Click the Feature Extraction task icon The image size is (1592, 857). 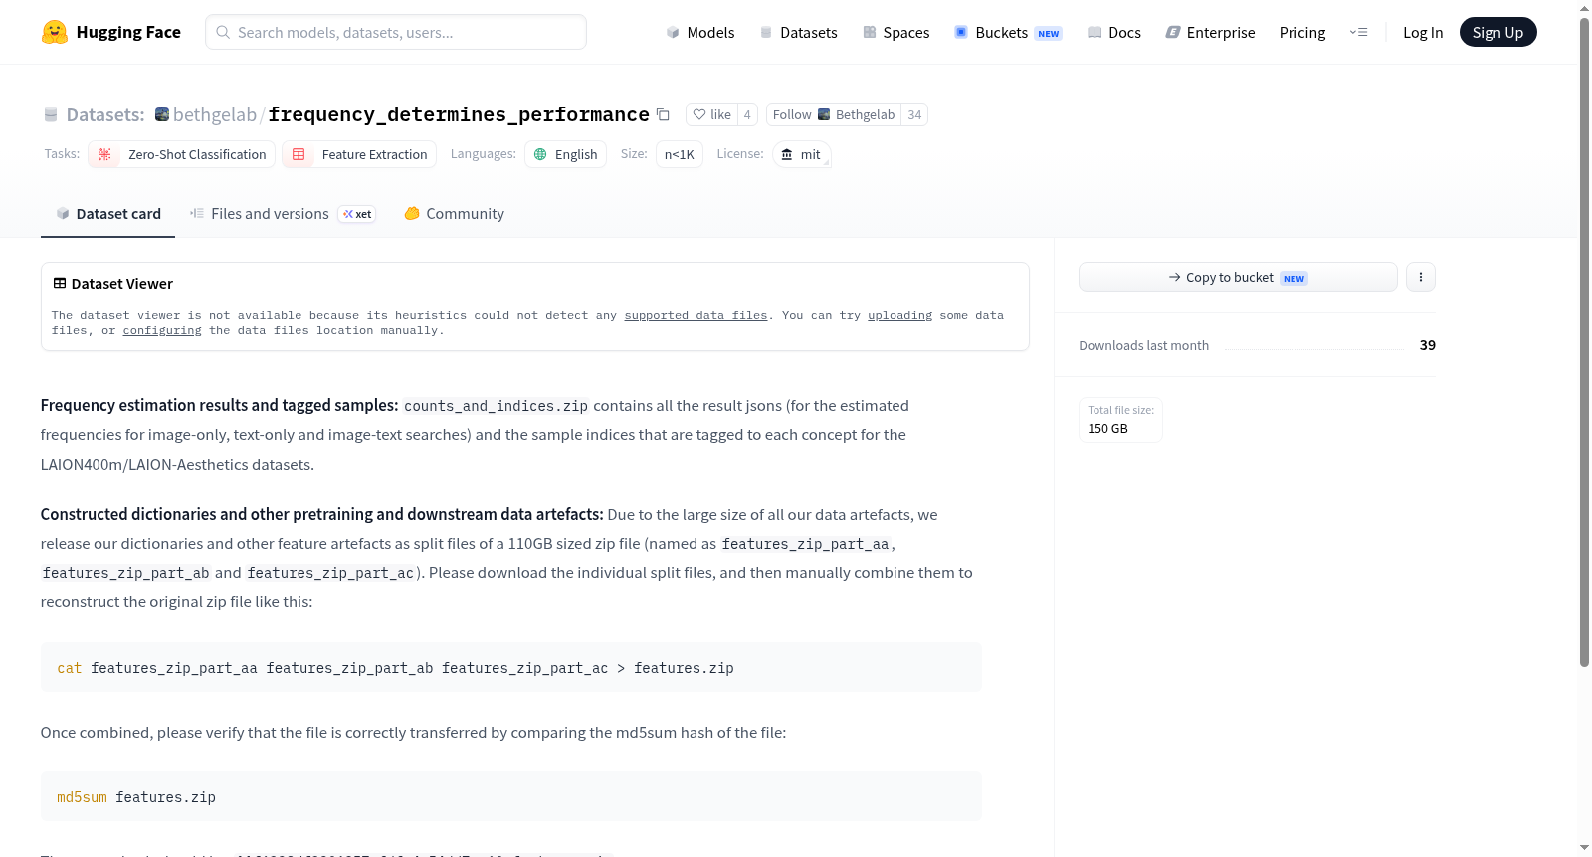(x=298, y=154)
